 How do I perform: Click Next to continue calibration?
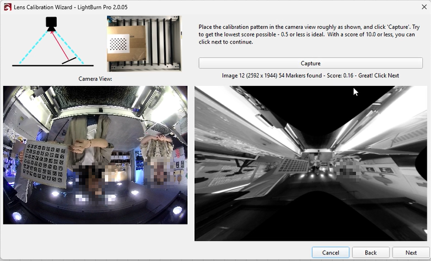(411, 252)
